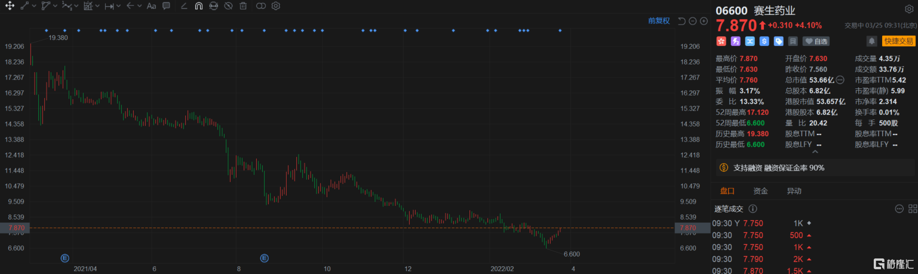918x274 pixels.
Task: Open 快捷交易 quick trade button
Action: [898, 41]
